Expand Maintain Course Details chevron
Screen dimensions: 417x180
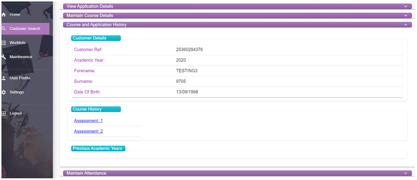point(406,16)
